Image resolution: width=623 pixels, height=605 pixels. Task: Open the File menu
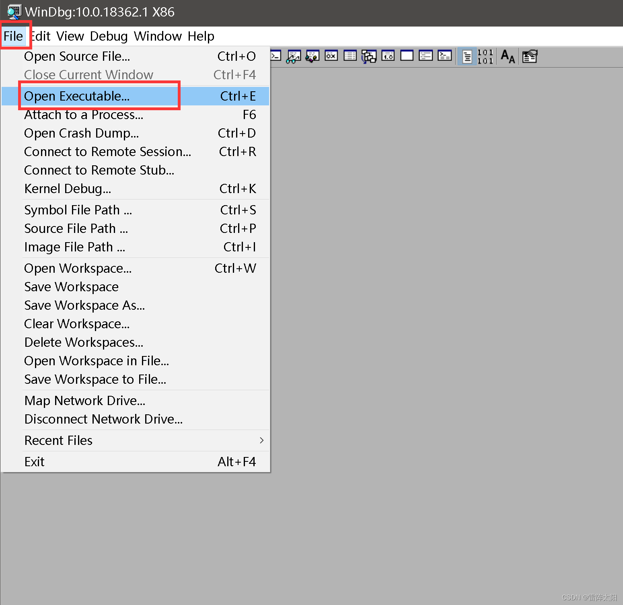[13, 36]
